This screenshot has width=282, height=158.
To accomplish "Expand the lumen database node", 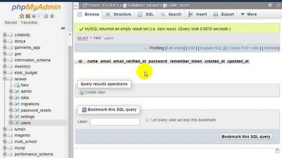I will 5,129.
